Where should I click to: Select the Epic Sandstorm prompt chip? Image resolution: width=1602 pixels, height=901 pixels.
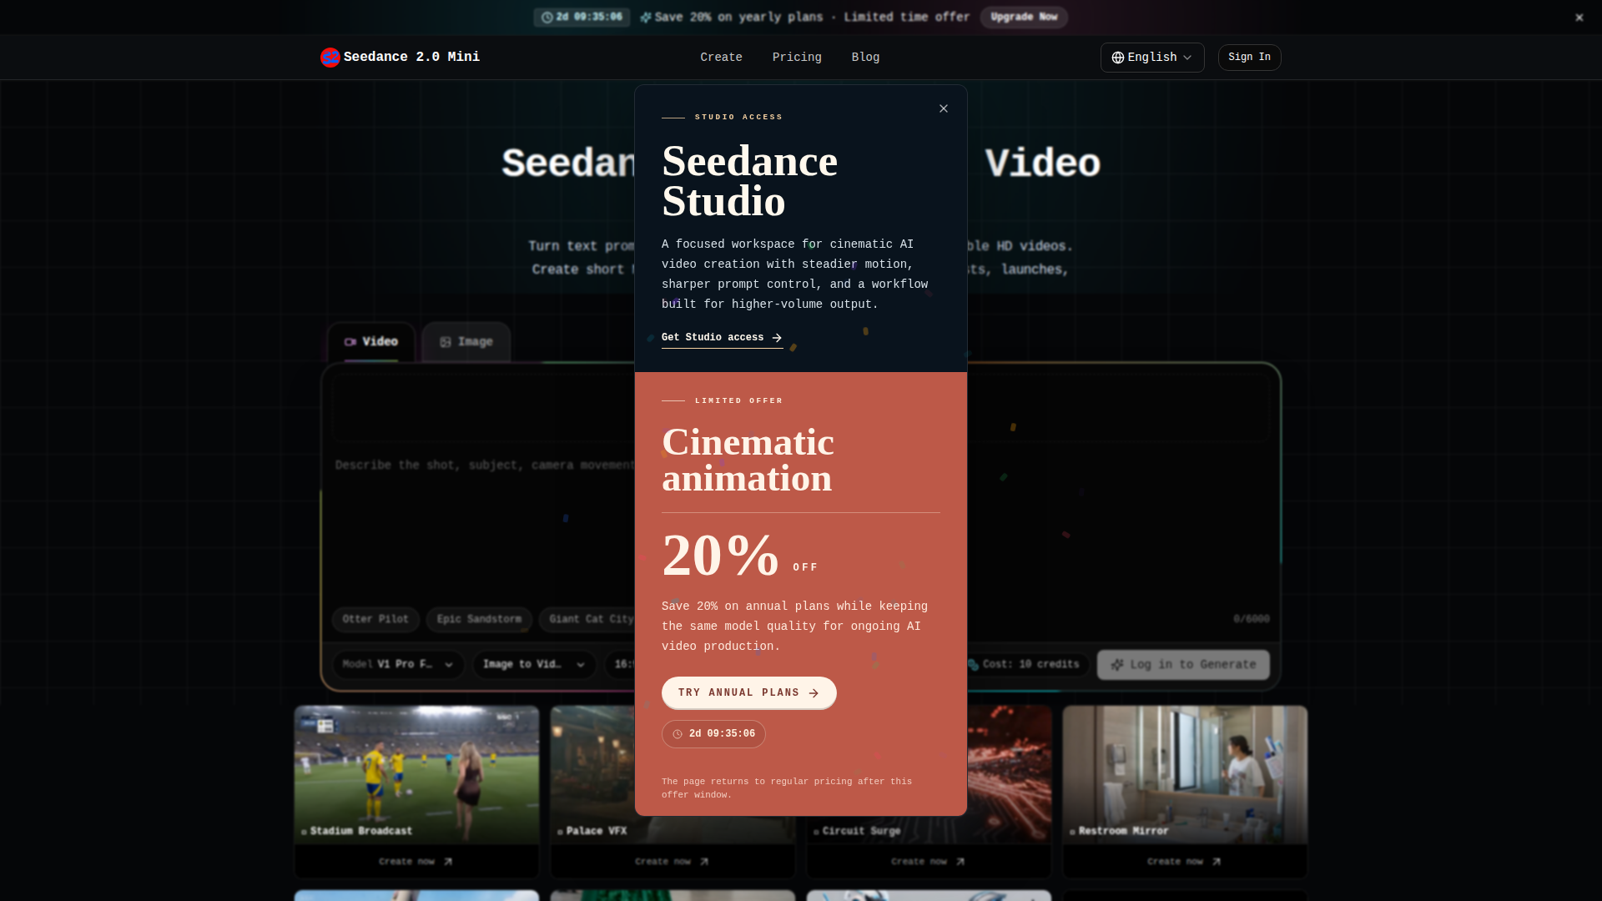click(479, 620)
